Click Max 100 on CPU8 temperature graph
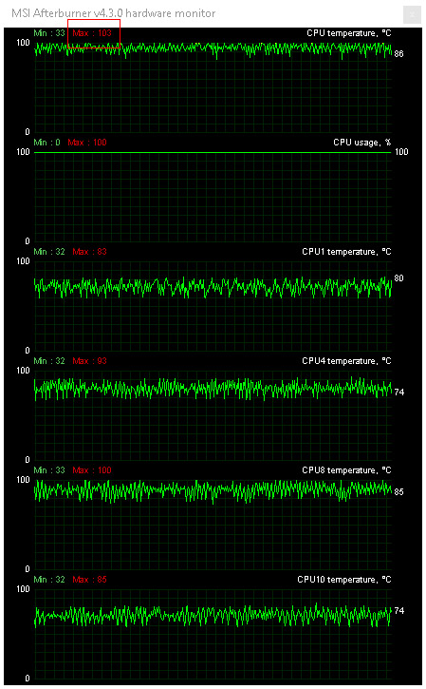This screenshot has height=689, width=426. [92, 470]
